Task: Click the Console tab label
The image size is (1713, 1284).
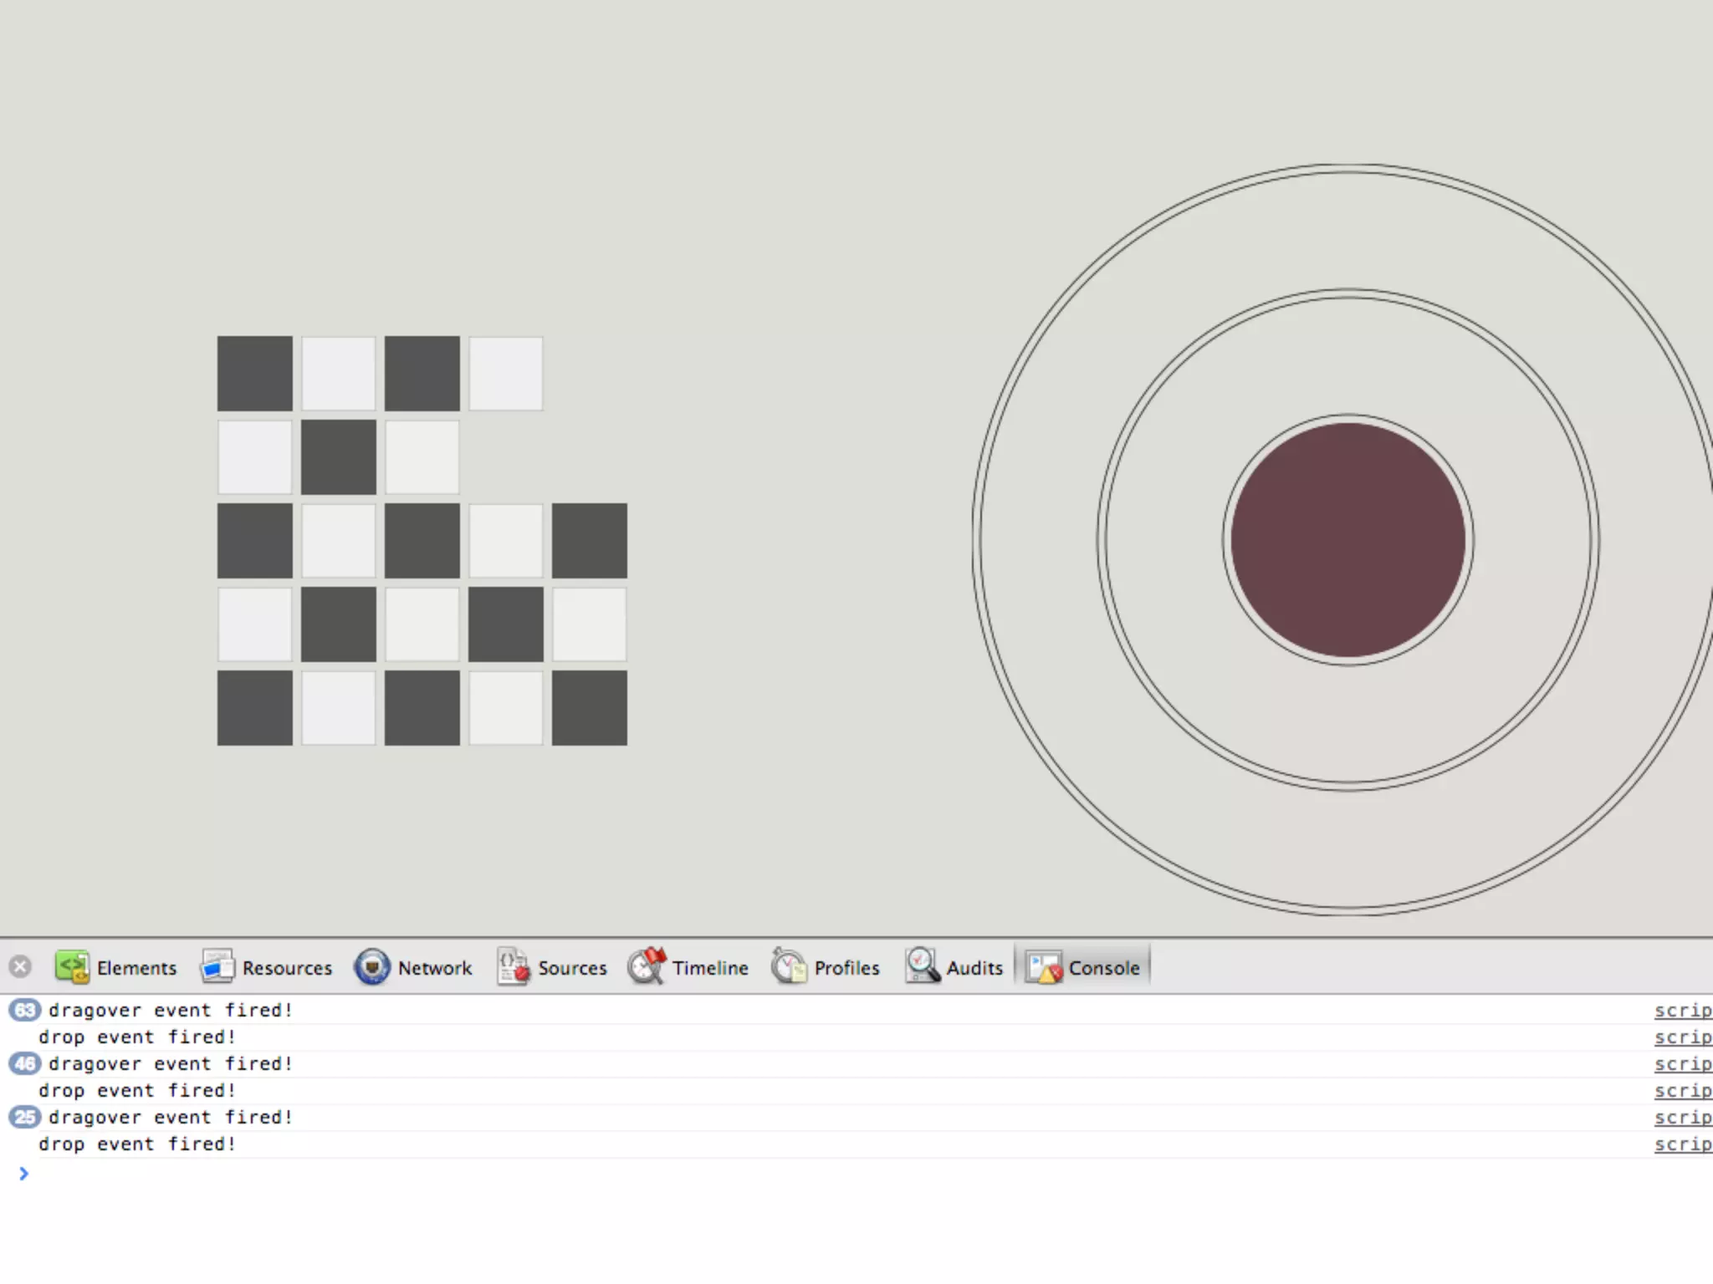Action: click(x=1104, y=968)
